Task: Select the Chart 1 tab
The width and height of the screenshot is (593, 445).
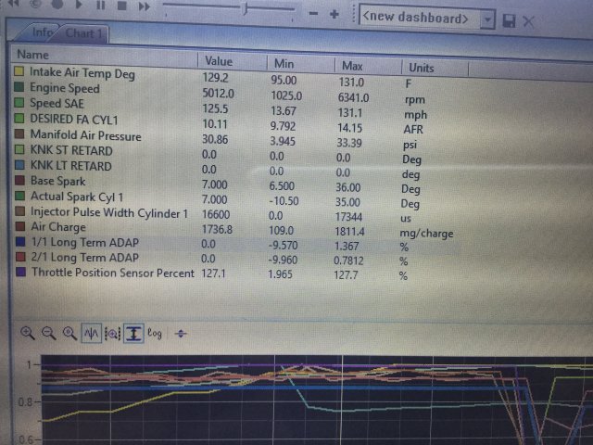Action: click(82, 34)
